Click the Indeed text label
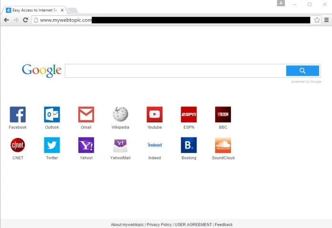The height and width of the screenshot is (228, 332). 155,158
